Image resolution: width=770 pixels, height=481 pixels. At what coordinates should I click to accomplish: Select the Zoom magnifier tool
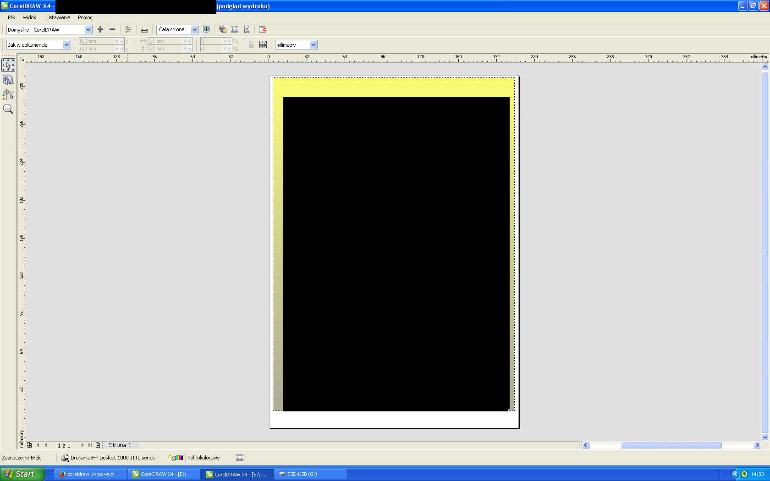click(8, 109)
